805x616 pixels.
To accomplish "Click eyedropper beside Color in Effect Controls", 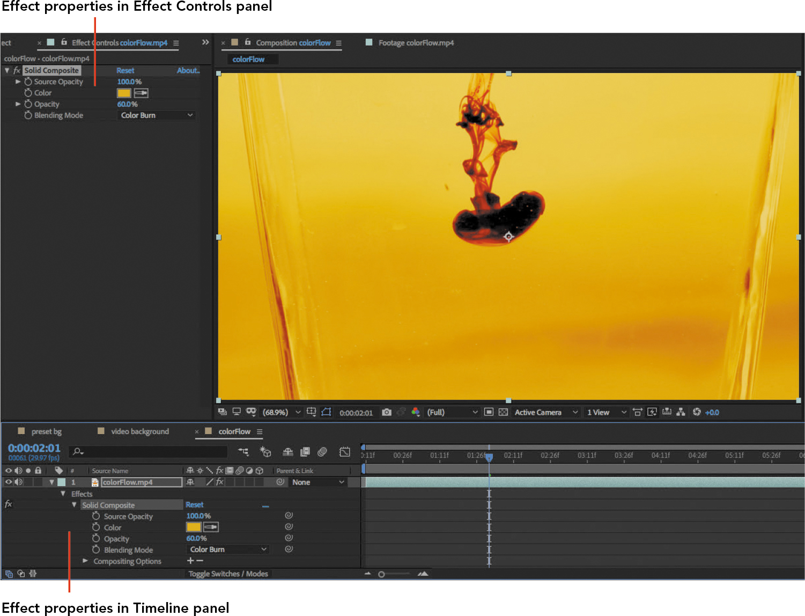I will 141,93.
